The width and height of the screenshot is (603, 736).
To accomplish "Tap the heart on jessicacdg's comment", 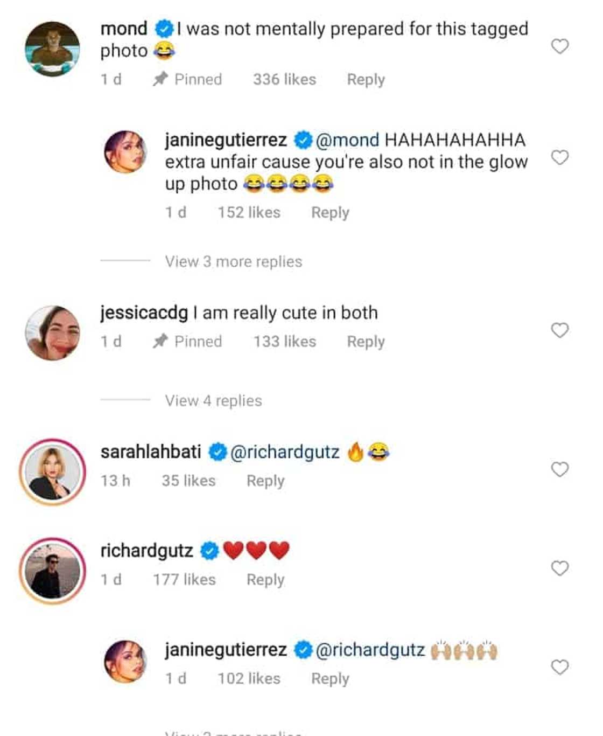I will 560,330.
